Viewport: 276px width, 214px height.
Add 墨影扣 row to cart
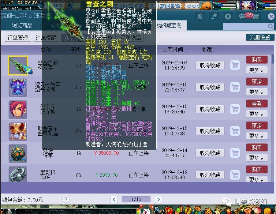[x=235, y=175]
